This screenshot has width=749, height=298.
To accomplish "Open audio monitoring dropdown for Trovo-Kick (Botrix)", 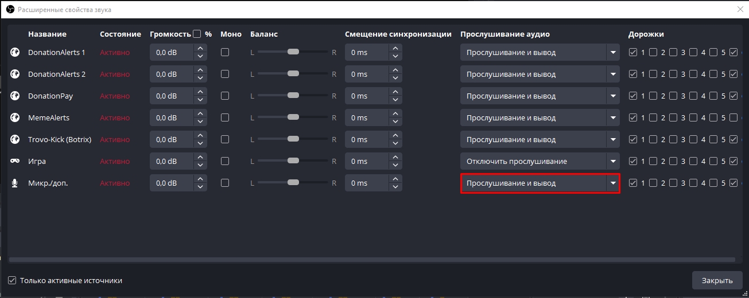I will (x=540, y=139).
